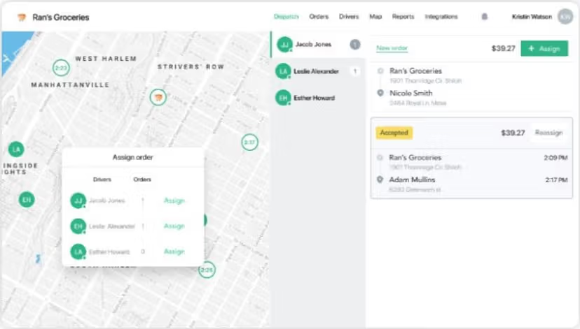
Task: Click pickup circle icon beside new order Ran's Groceries
Action: 380,71
